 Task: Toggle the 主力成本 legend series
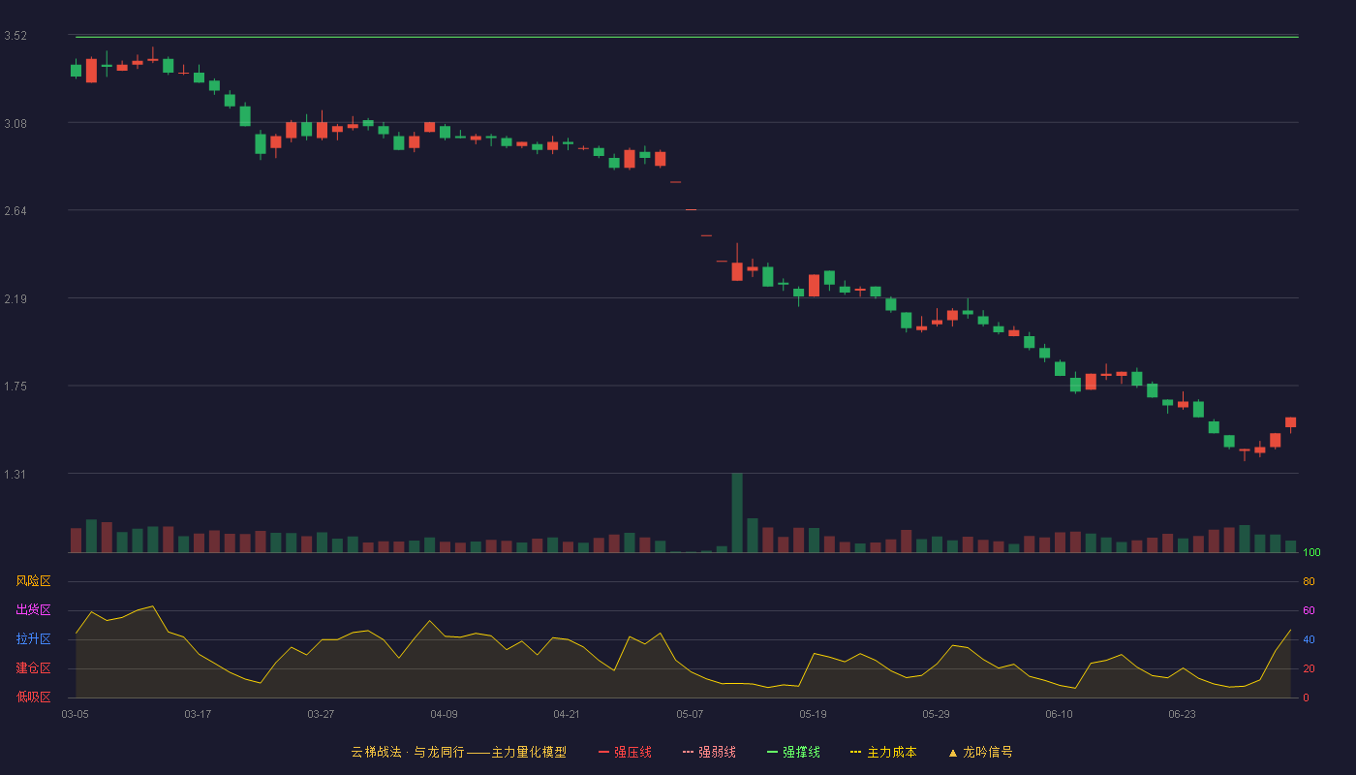click(883, 752)
